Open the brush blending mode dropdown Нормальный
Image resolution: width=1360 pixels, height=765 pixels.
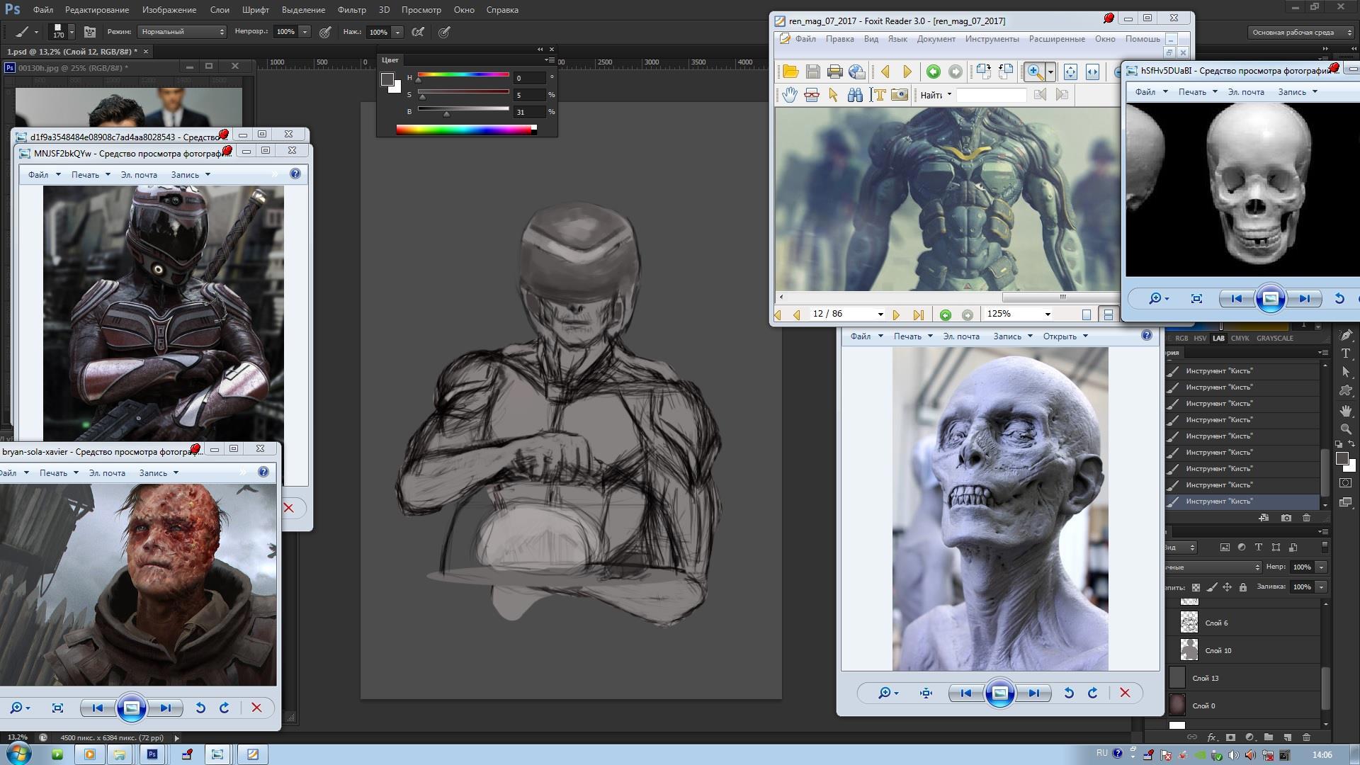[x=181, y=32]
